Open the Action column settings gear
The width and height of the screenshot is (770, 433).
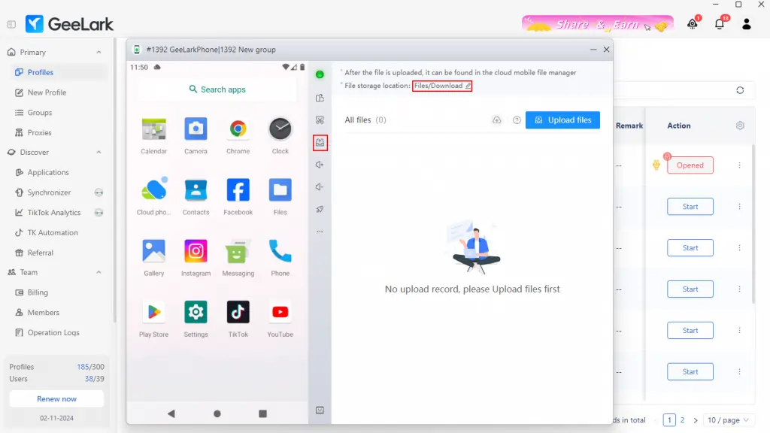point(739,126)
